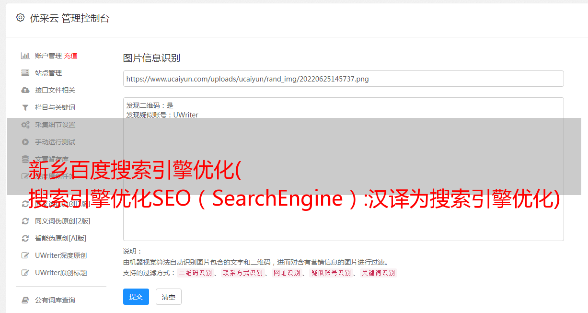Open the 接口文件相关 sidebar menu
Viewport: 588px width, 313px height.
[55, 90]
